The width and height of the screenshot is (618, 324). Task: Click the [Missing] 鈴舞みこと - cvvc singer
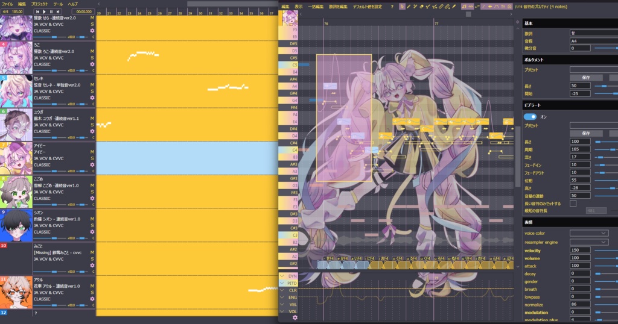tap(57, 252)
